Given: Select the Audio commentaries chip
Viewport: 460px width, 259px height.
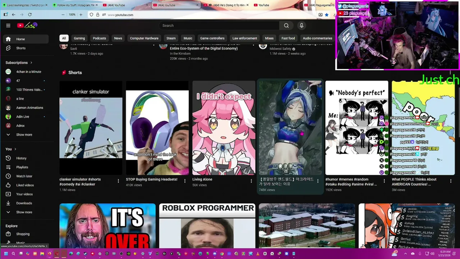Looking at the screenshot, I should (x=317, y=38).
